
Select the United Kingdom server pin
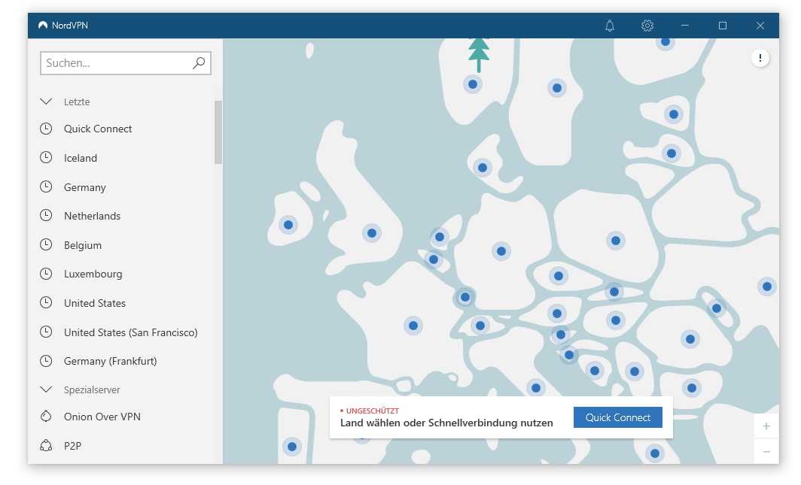pos(372,234)
